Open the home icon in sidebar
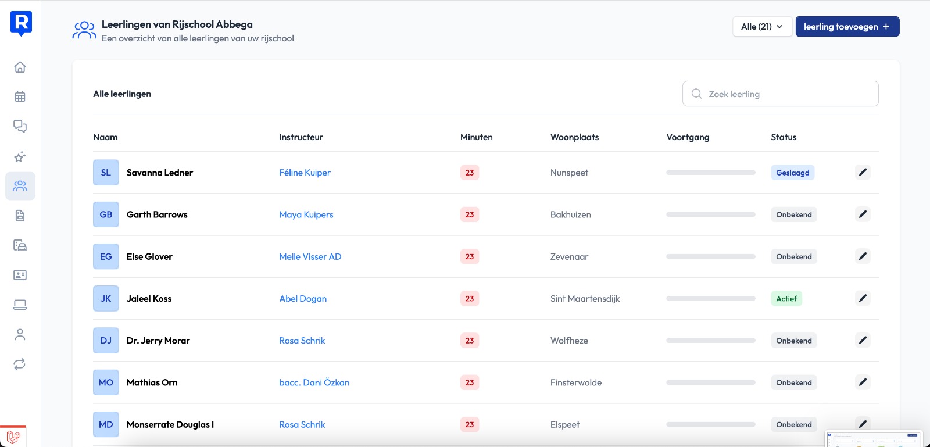The width and height of the screenshot is (930, 447). (20, 67)
